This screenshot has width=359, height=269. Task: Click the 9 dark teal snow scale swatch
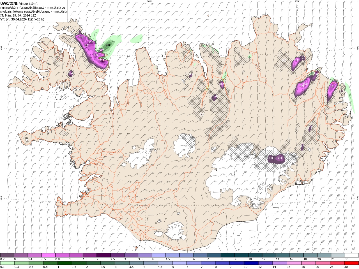point(241,255)
